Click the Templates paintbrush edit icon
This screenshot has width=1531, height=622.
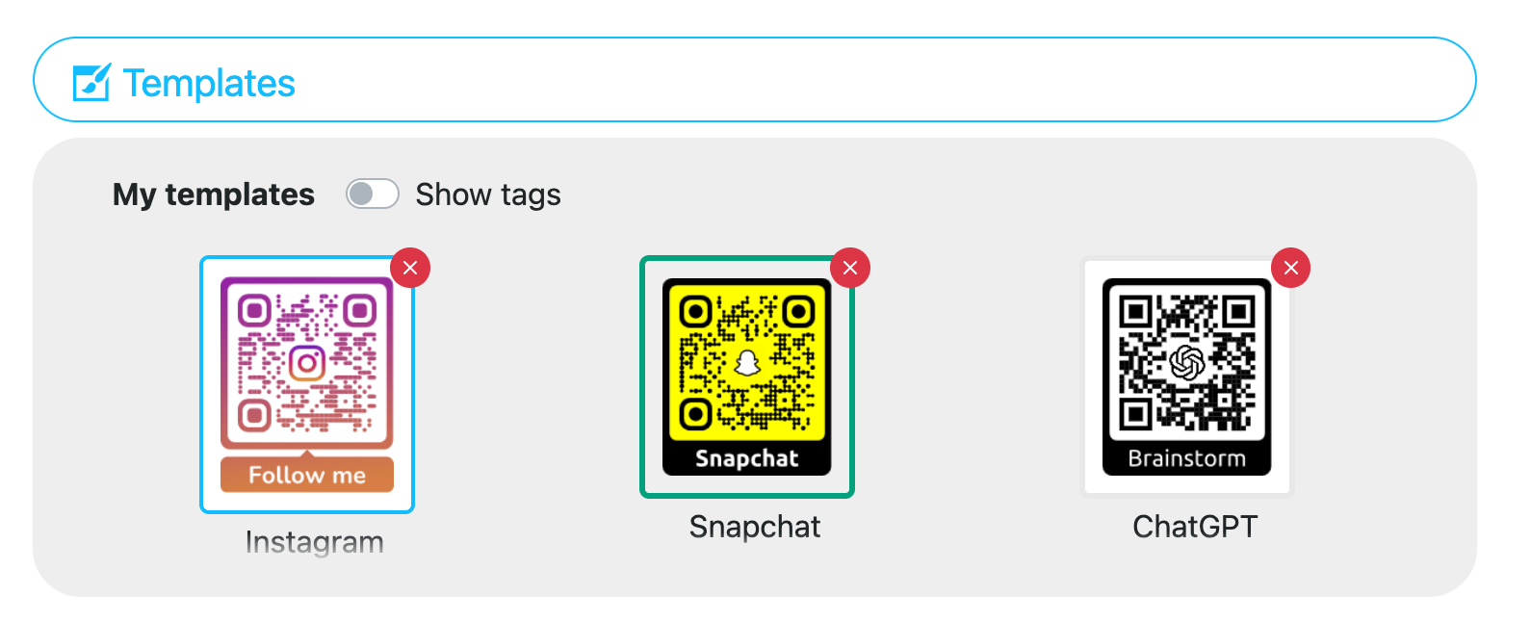click(92, 83)
